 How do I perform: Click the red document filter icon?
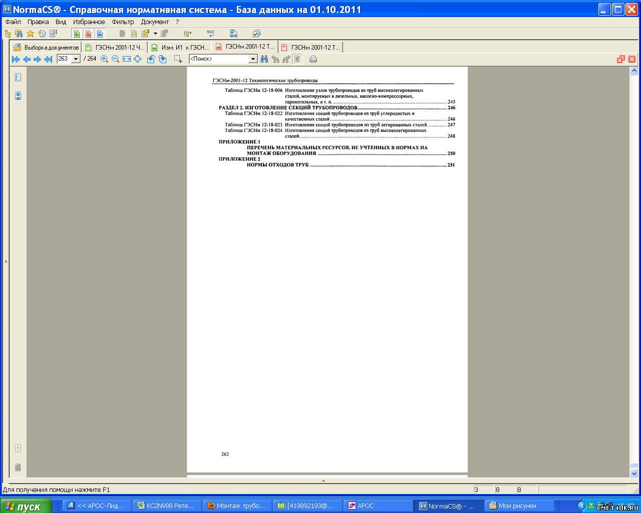[x=89, y=34]
